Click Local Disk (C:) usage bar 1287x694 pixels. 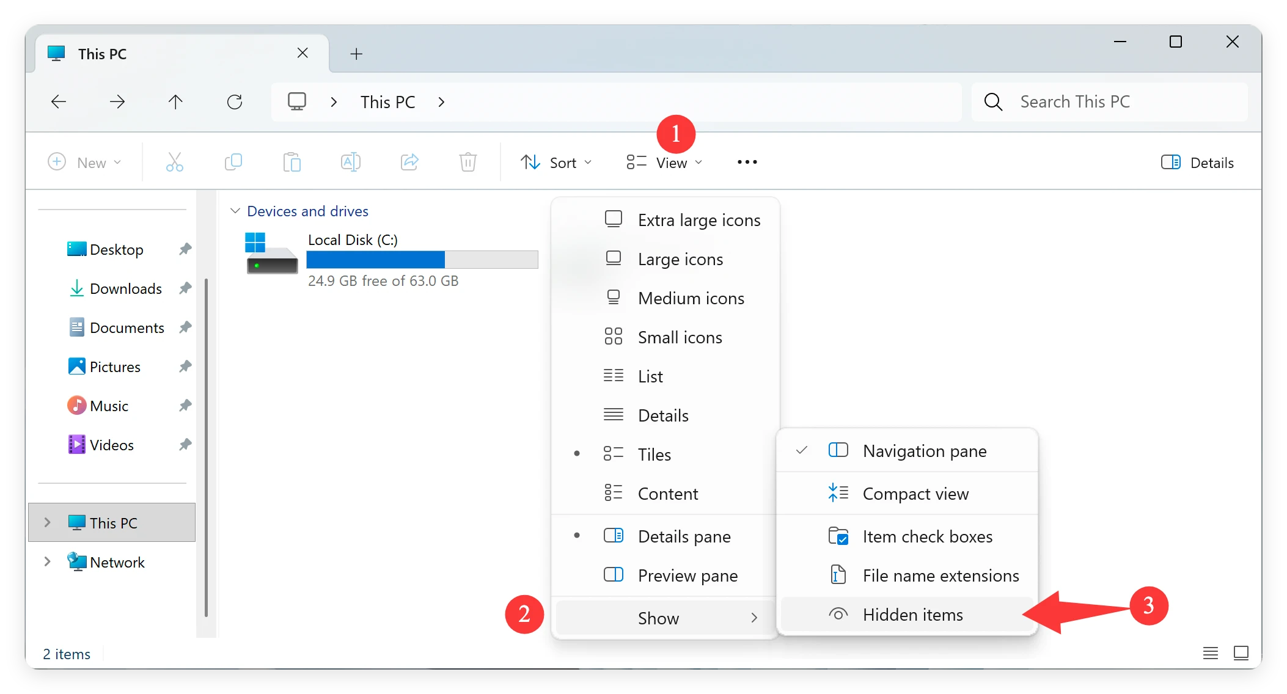tap(422, 260)
